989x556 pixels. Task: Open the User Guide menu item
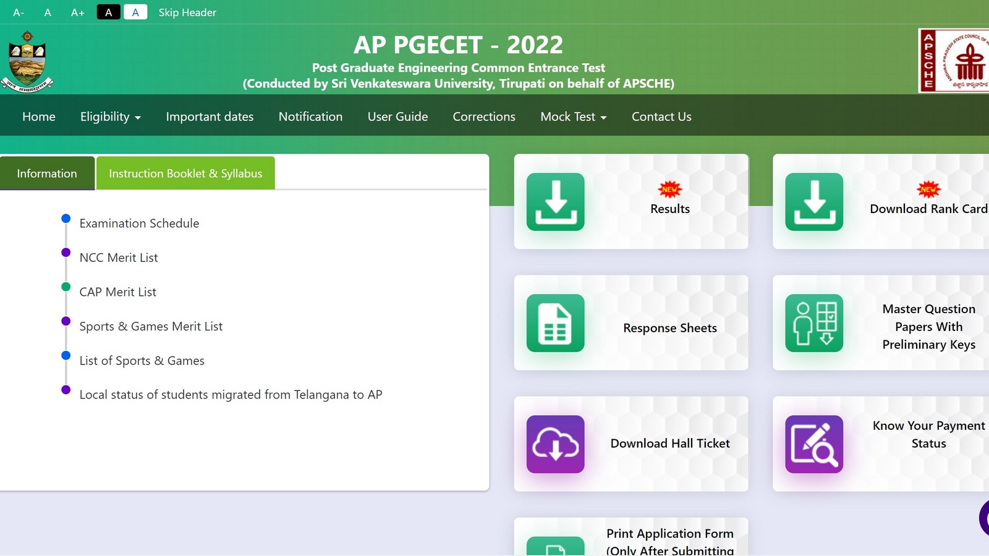397,117
